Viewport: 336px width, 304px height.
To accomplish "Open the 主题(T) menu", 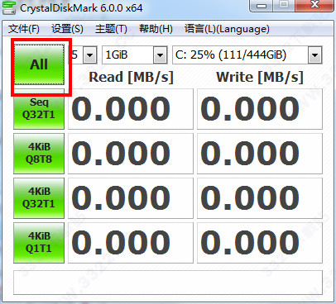I will click(x=111, y=29).
